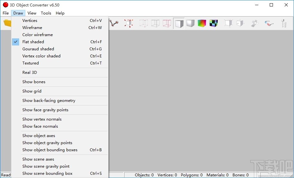294x178 pixels.
Task: Select the rainbow vertex color cube icon
Action: (202, 23)
